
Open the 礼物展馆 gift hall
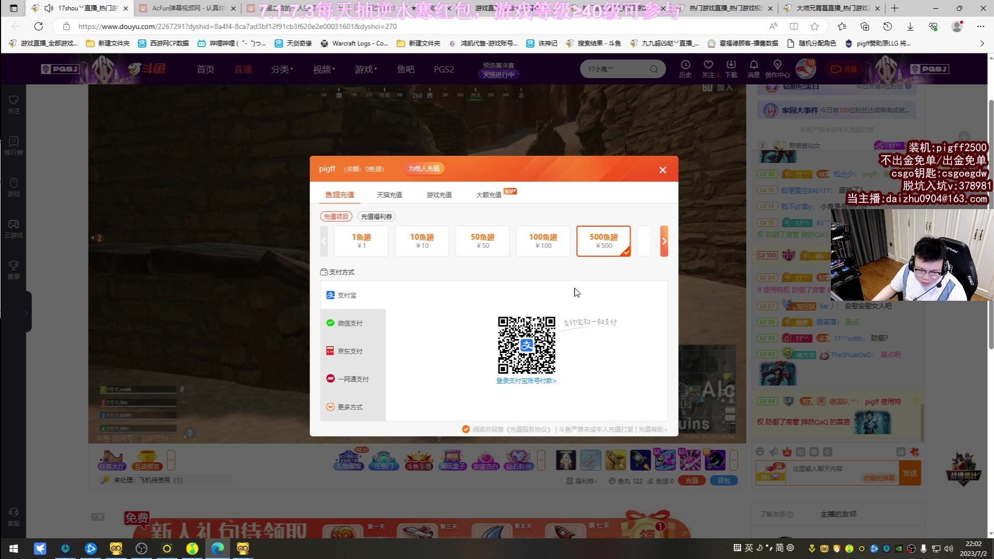tap(348, 460)
